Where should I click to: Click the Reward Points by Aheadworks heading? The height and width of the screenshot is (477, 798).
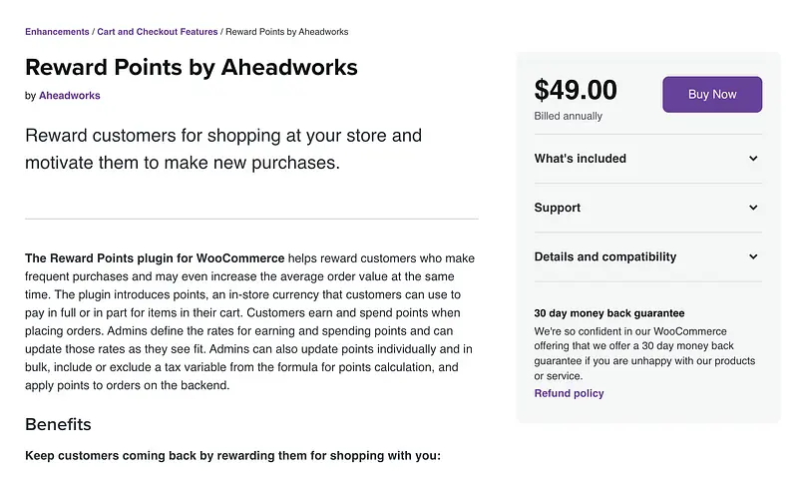[x=192, y=68]
